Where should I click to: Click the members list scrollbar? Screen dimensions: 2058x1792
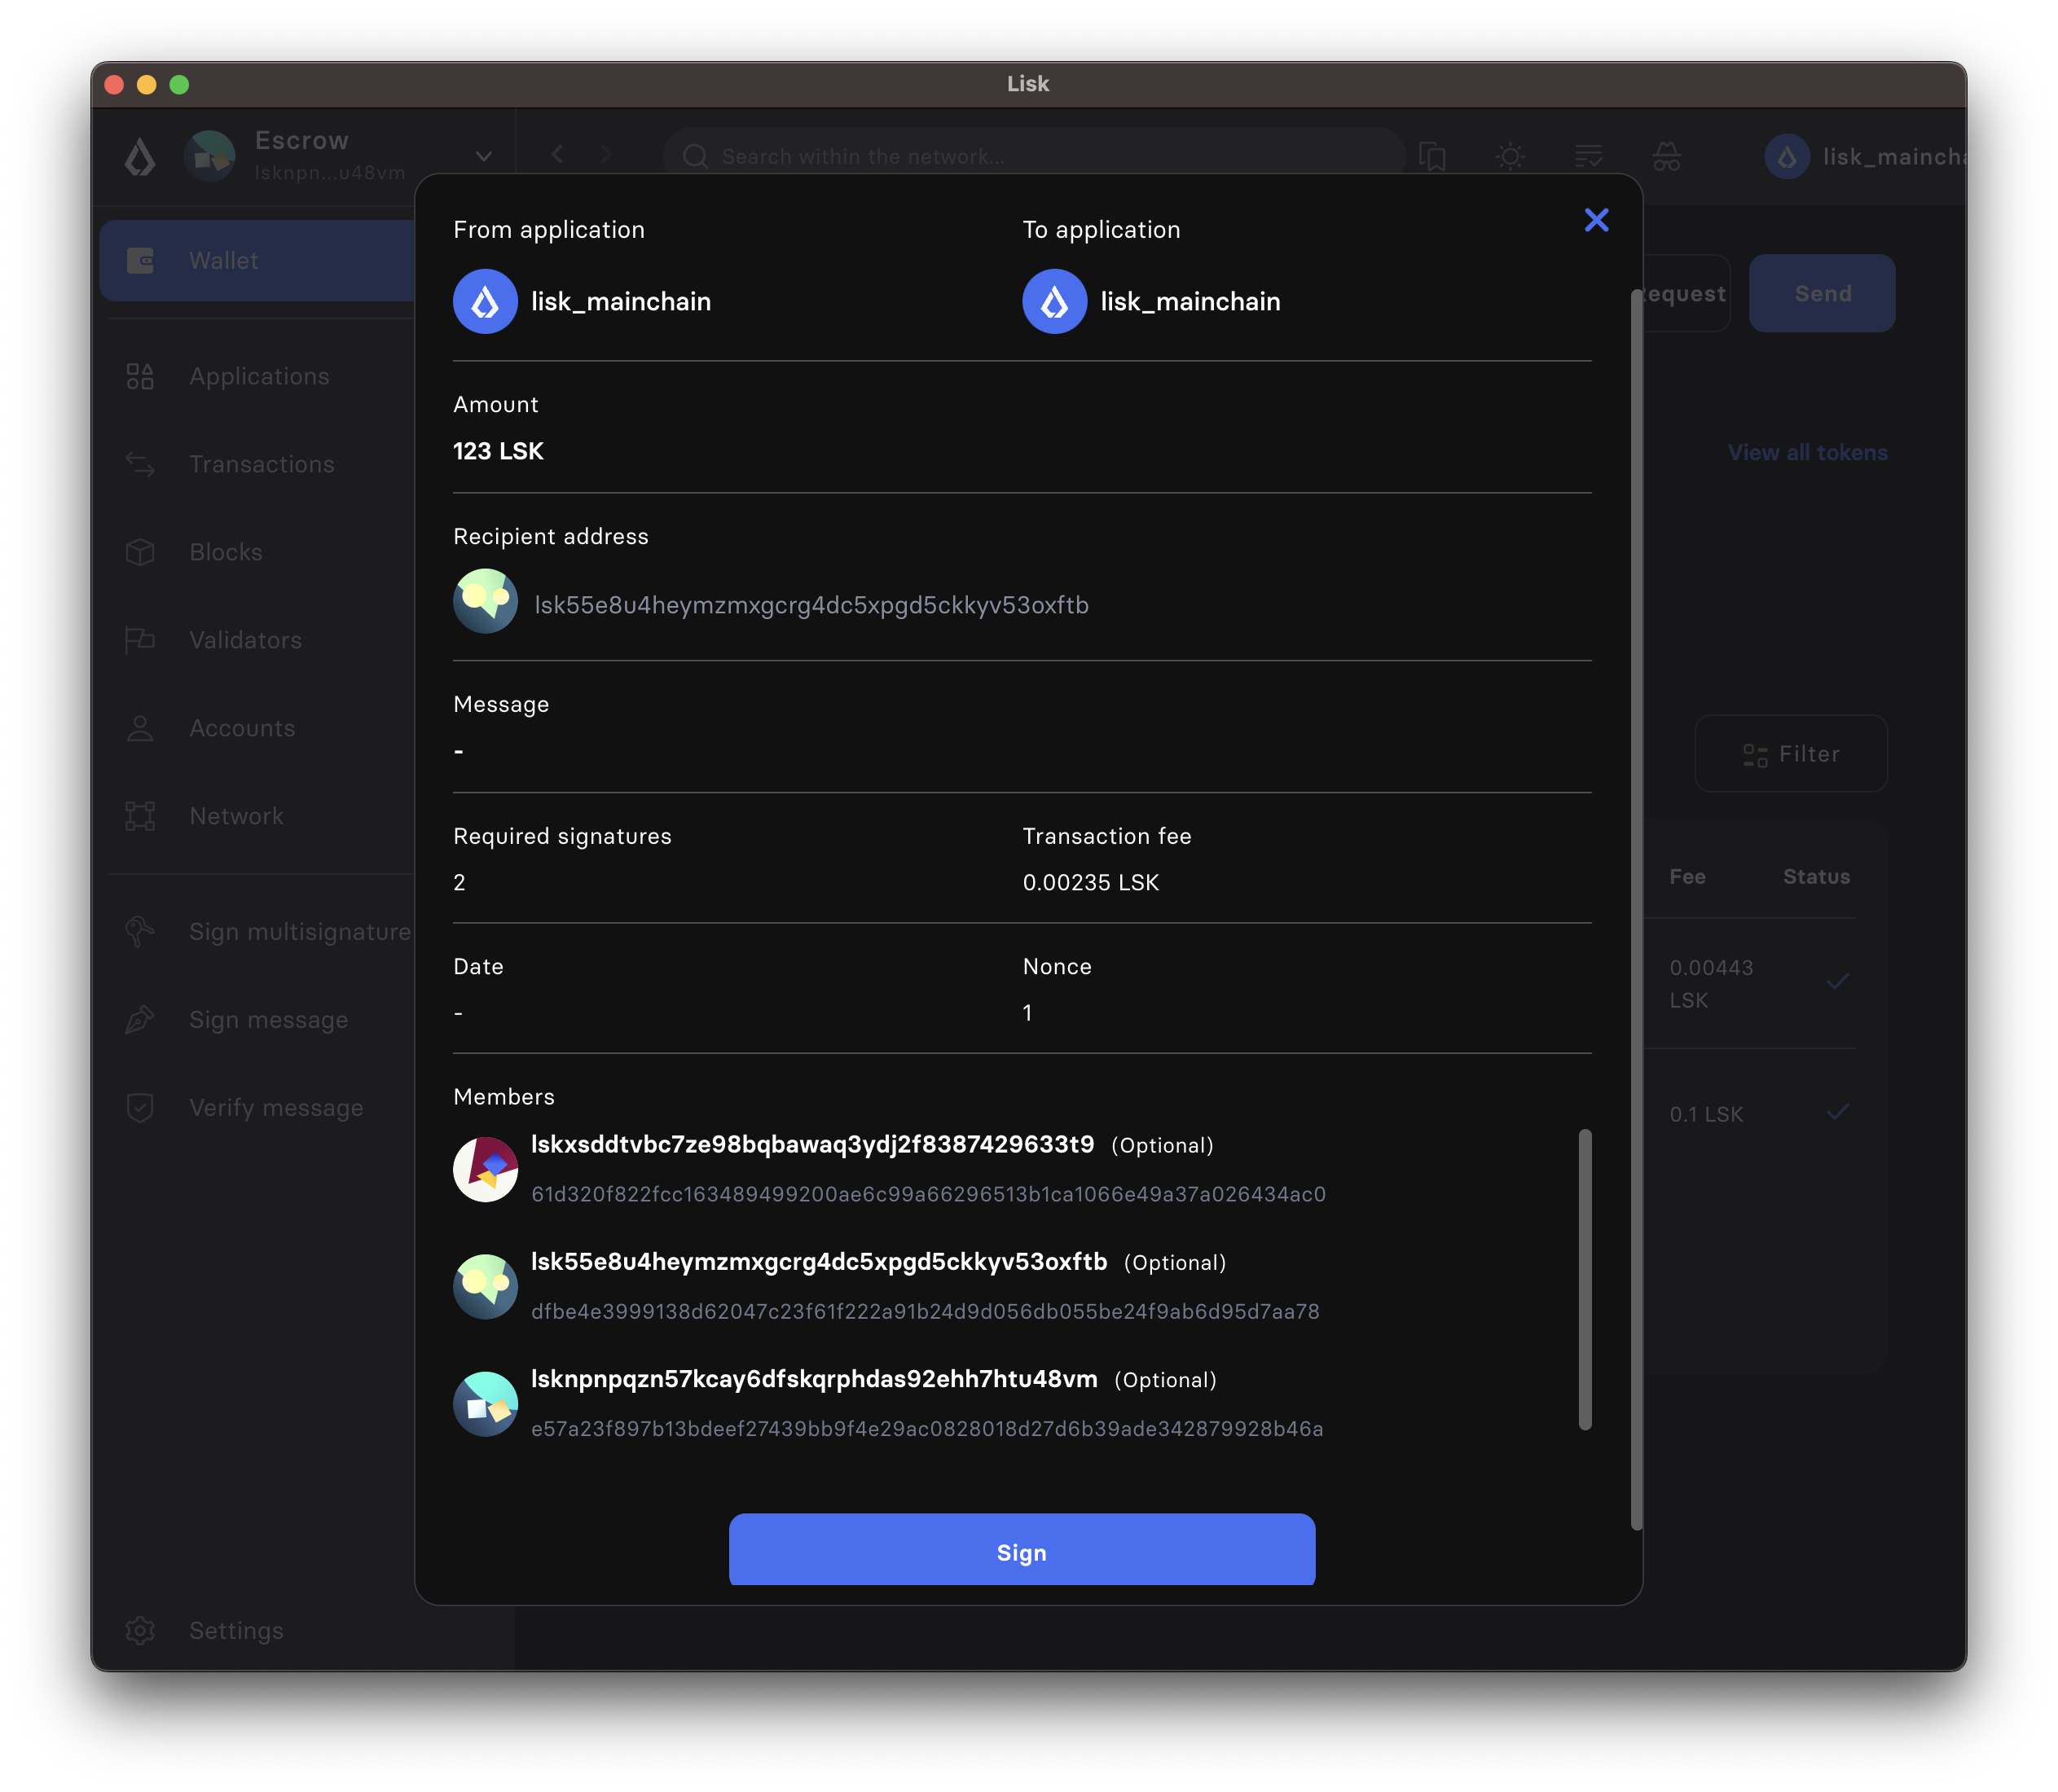coord(1584,1279)
